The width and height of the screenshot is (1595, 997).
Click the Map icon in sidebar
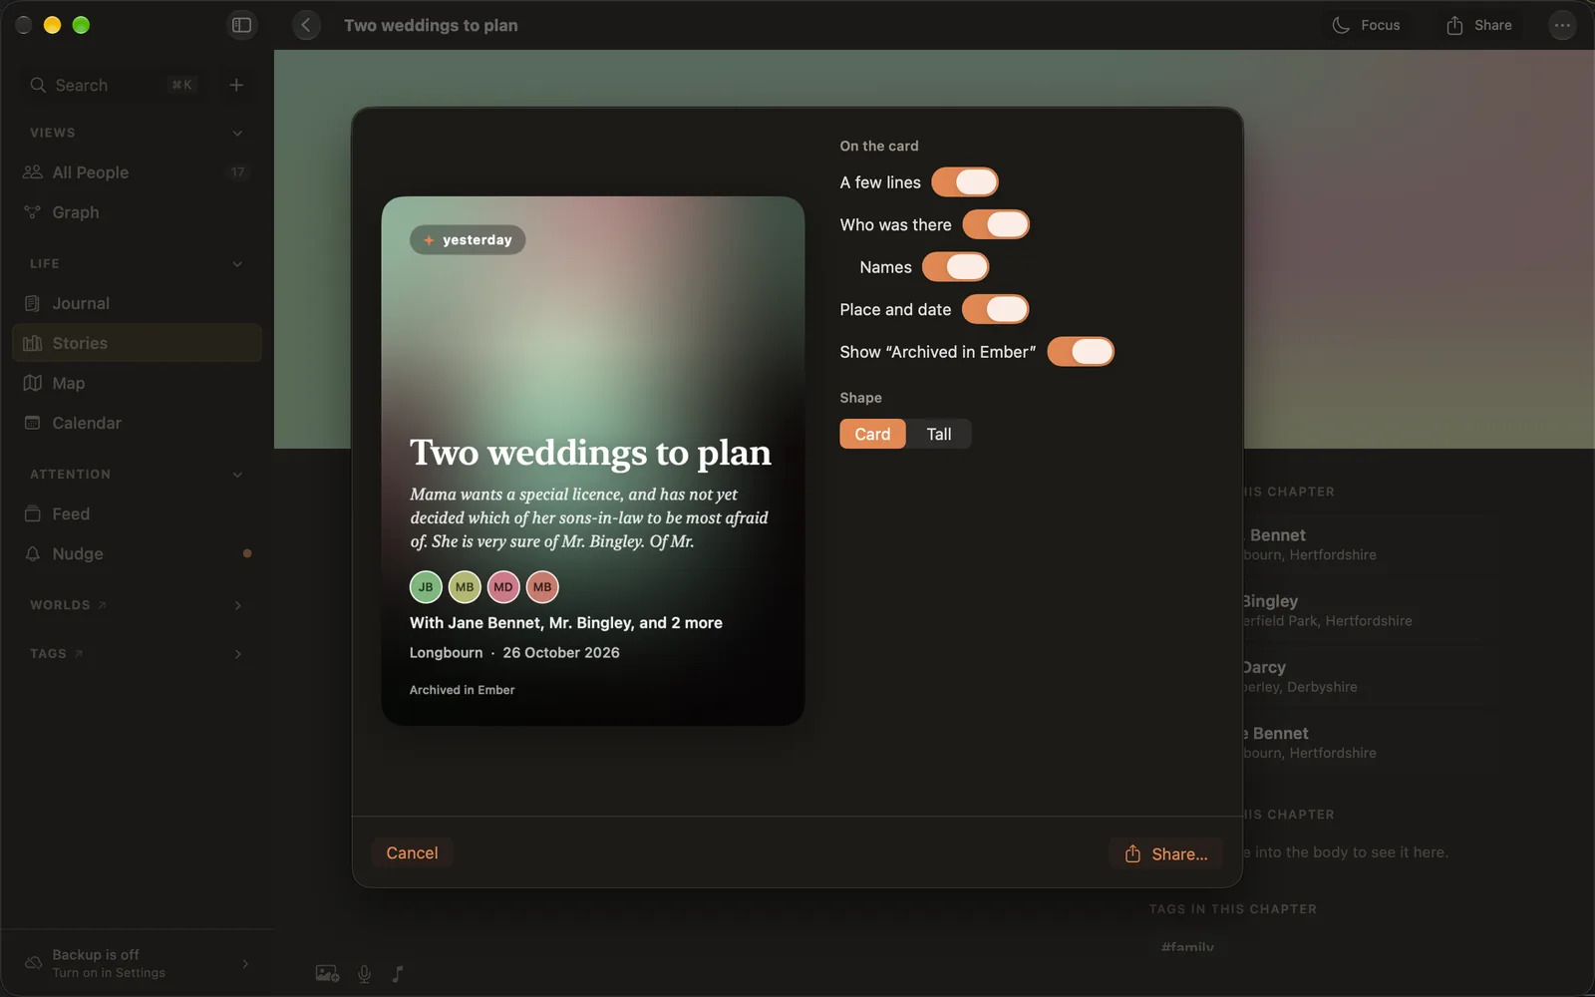[x=33, y=383]
